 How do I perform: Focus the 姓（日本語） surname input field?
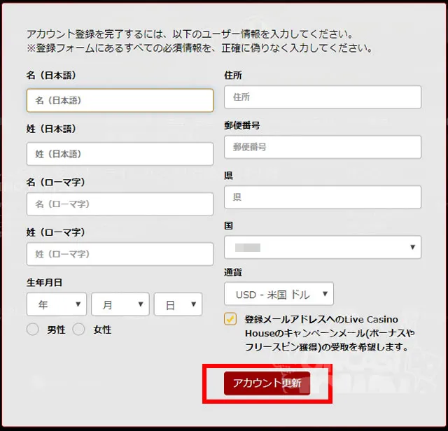tap(120, 154)
